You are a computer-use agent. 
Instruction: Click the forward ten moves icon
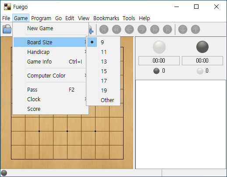[155, 29]
